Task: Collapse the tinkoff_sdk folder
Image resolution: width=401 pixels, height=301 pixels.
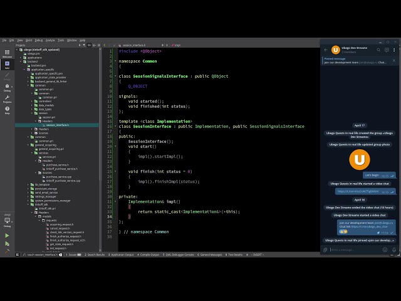Action: pos(28,204)
